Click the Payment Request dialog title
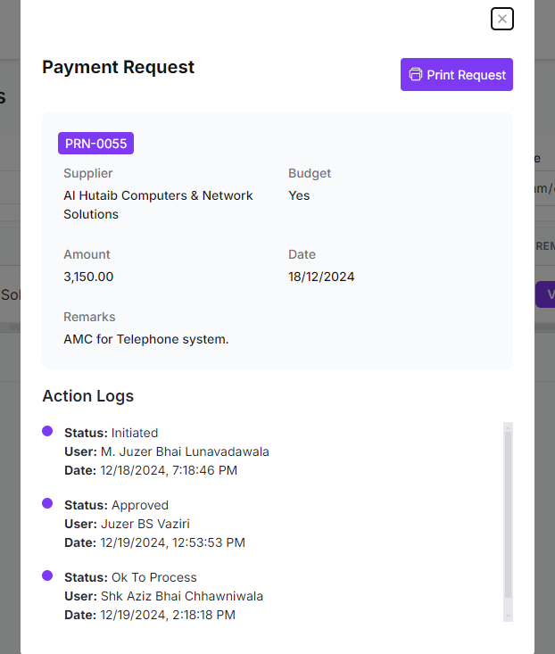This screenshot has height=654, width=555. coord(118,67)
